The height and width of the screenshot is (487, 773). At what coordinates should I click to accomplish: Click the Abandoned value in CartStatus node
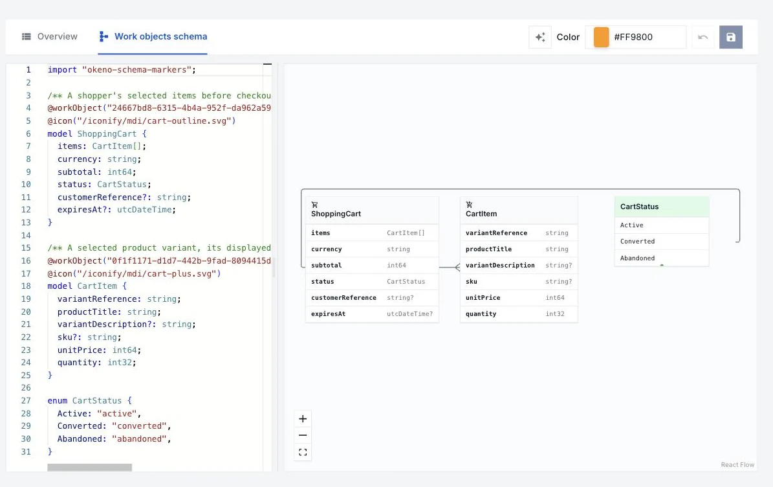[x=662, y=258]
